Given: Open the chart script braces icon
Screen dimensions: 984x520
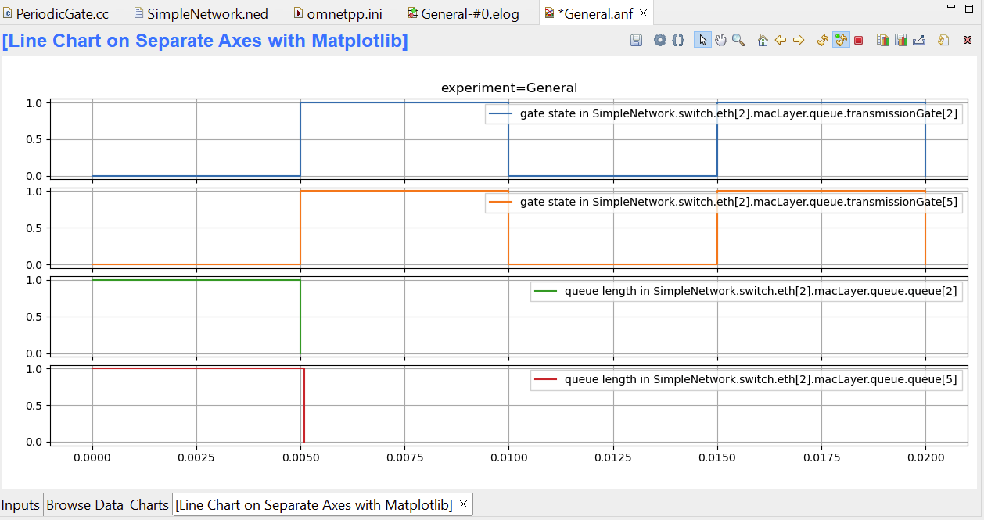Looking at the screenshot, I should point(678,41).
